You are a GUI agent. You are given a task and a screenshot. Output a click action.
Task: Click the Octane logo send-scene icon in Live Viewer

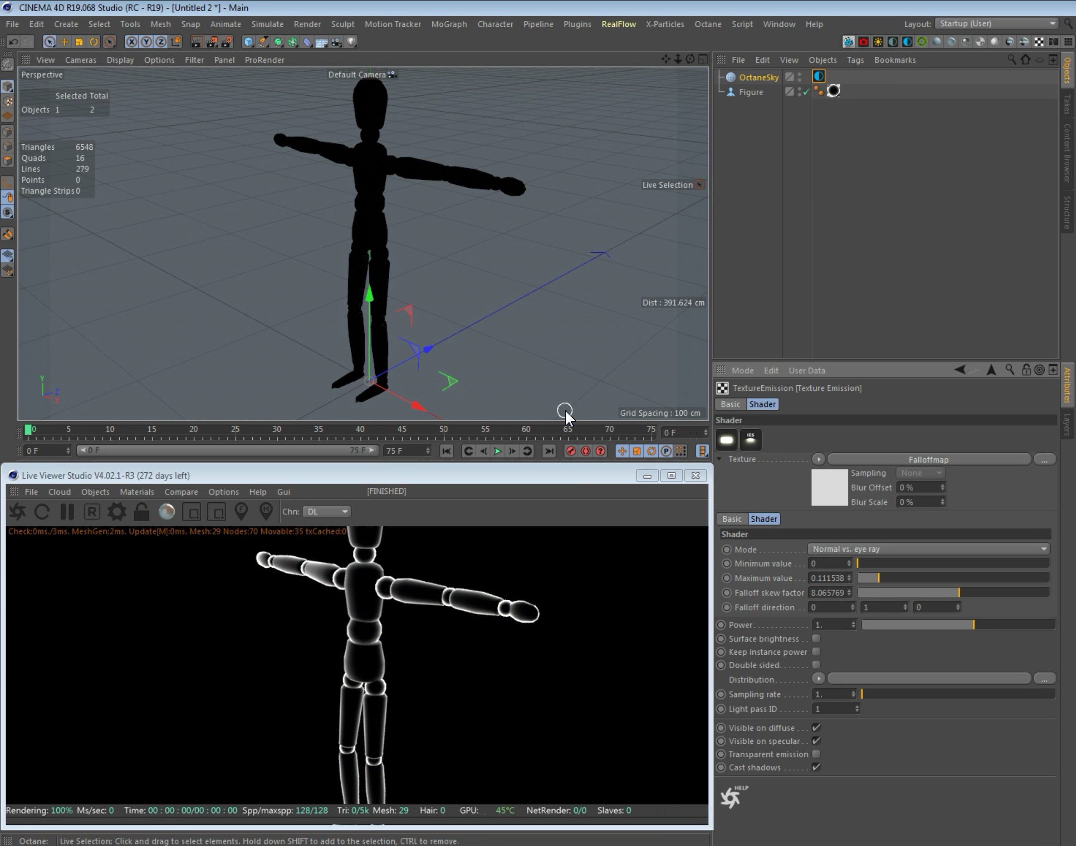(x=18, y=511)
